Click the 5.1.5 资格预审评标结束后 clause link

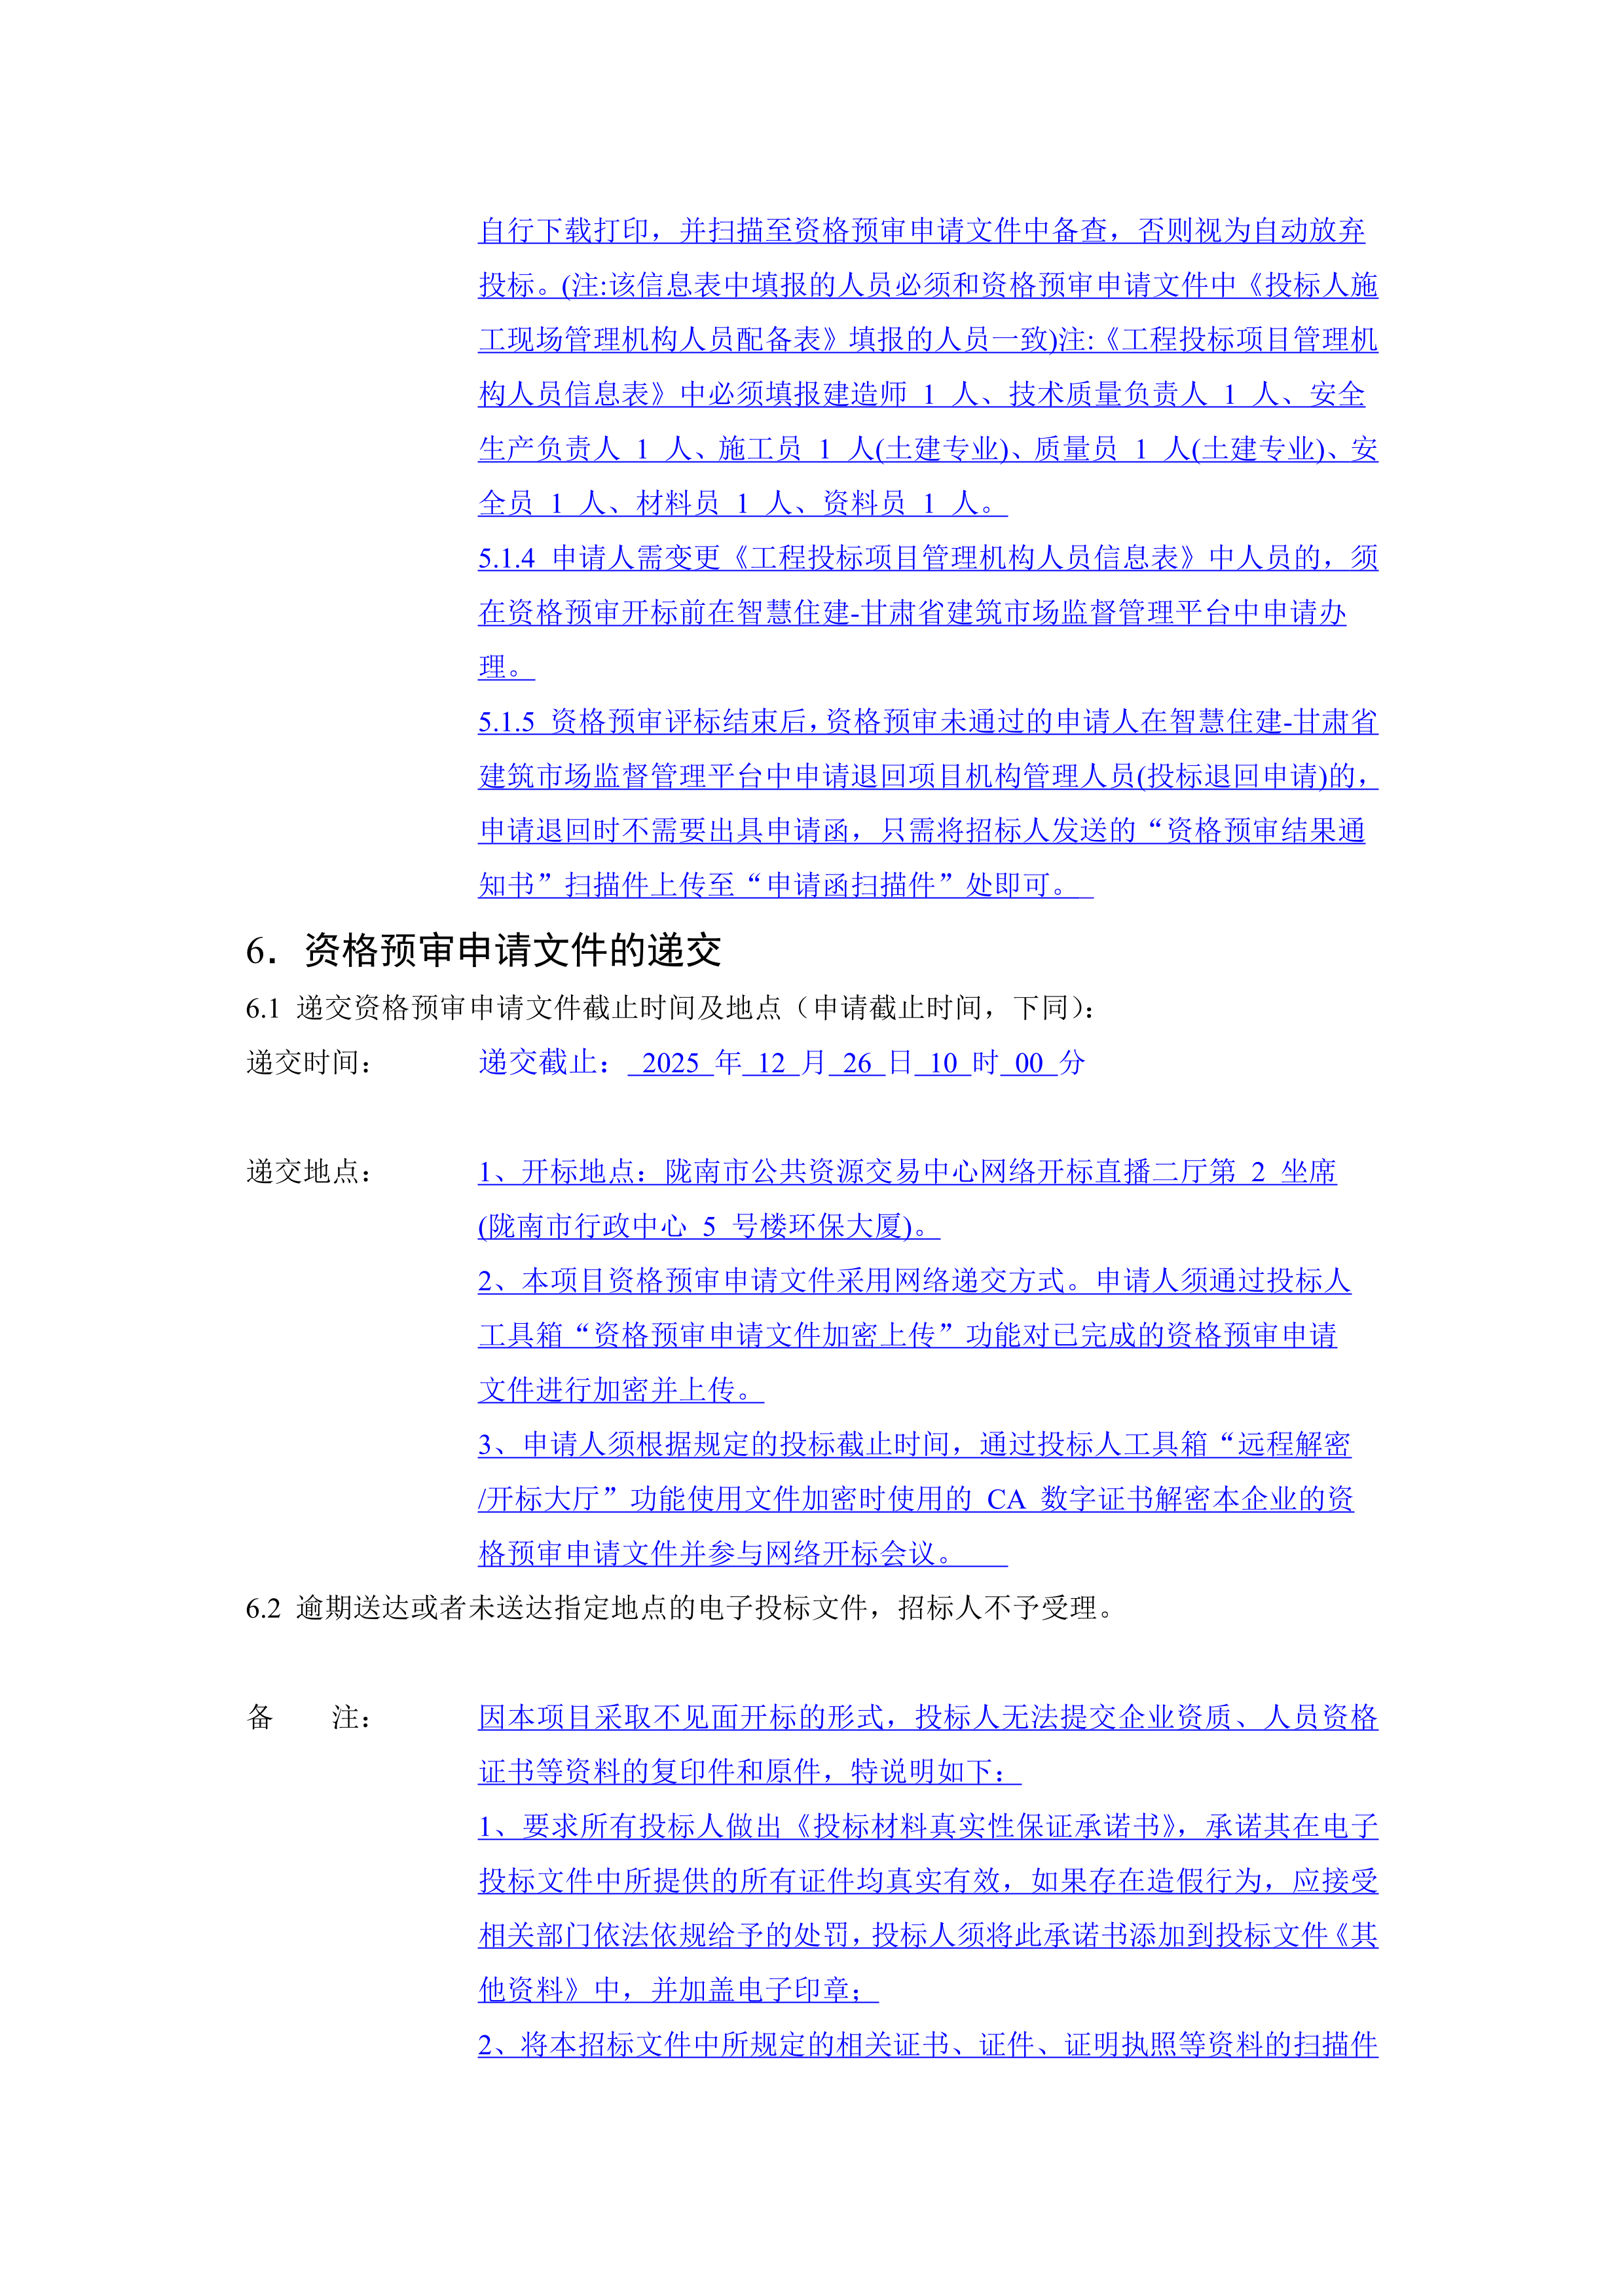click(927, 722)
